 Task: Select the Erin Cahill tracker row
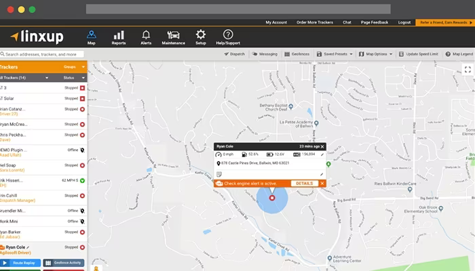point(43,198)
